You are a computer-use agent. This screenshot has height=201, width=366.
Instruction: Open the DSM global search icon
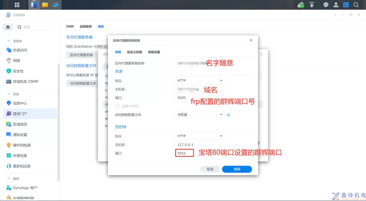tap(356, 5)
